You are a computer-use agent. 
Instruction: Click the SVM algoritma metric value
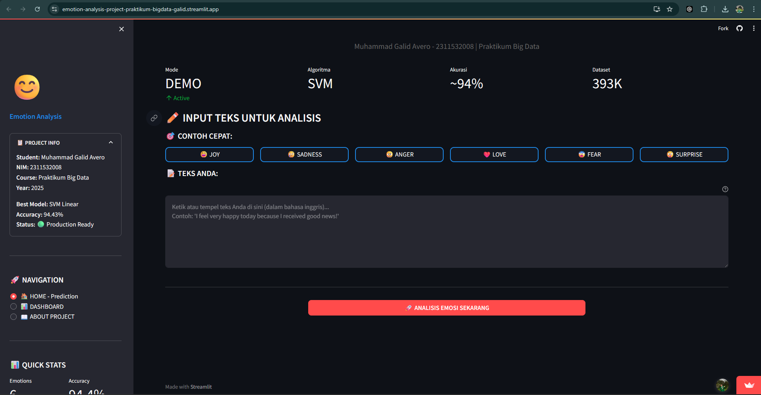pos(320,84)
